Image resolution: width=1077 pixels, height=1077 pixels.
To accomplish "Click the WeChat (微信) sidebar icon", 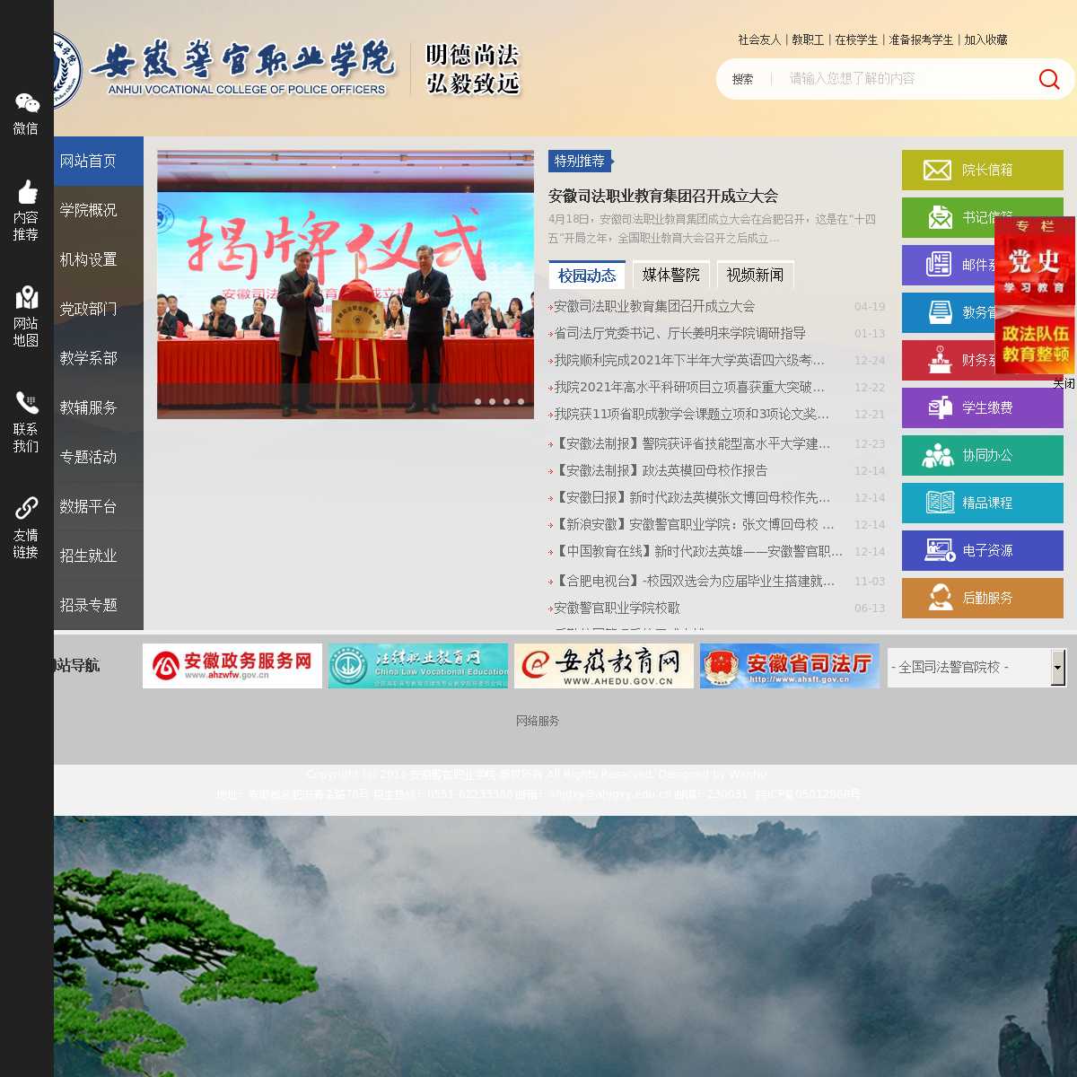I will [x=26, y=104].
